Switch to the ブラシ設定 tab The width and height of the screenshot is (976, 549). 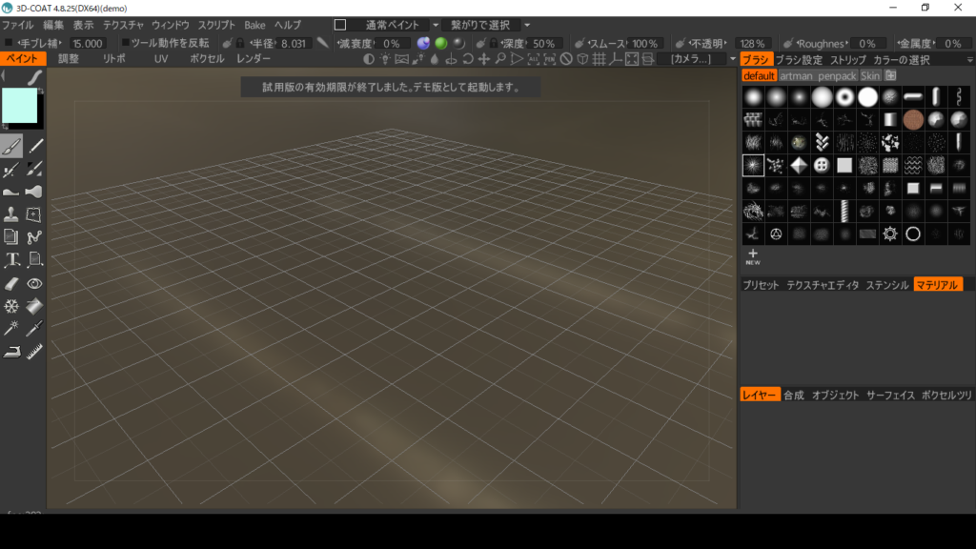pos(799,59)
